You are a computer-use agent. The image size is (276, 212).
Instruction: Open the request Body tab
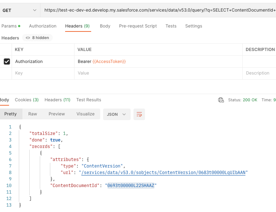105,26
